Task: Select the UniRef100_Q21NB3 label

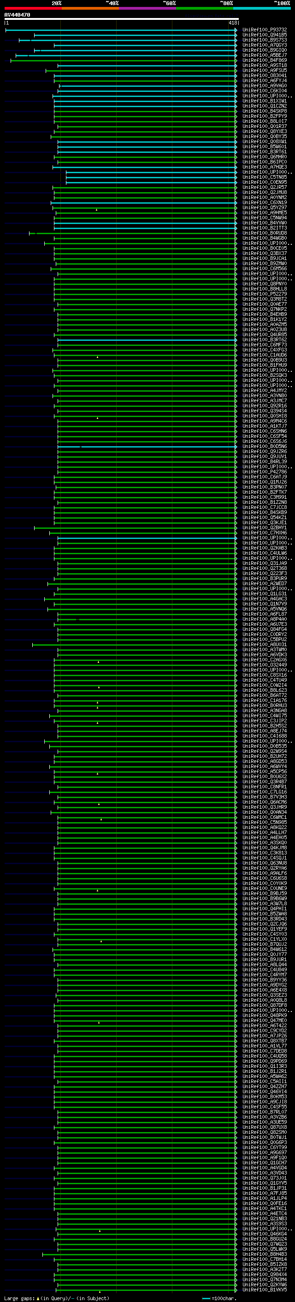Action: coord(265,1218)
